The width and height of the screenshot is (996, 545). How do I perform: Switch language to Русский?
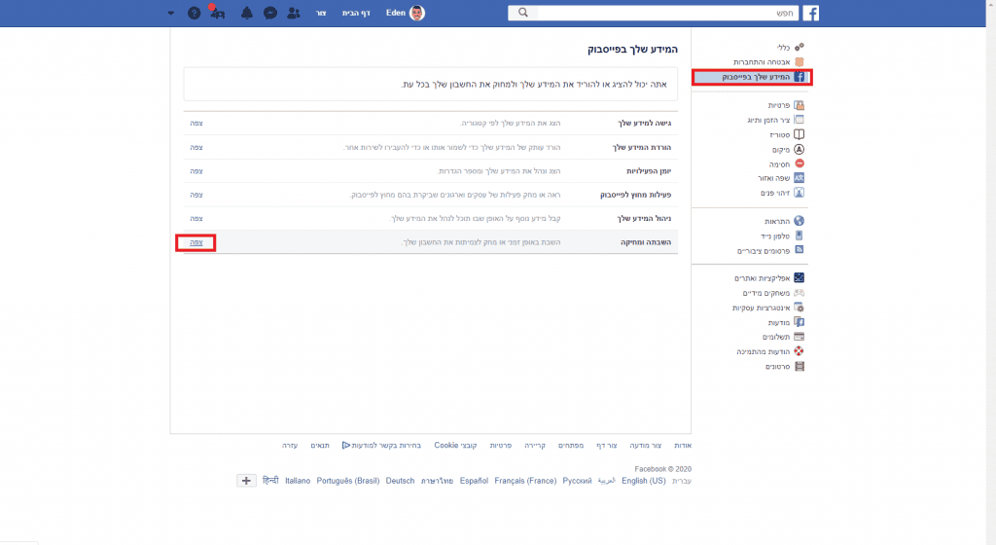coord(577,481)
